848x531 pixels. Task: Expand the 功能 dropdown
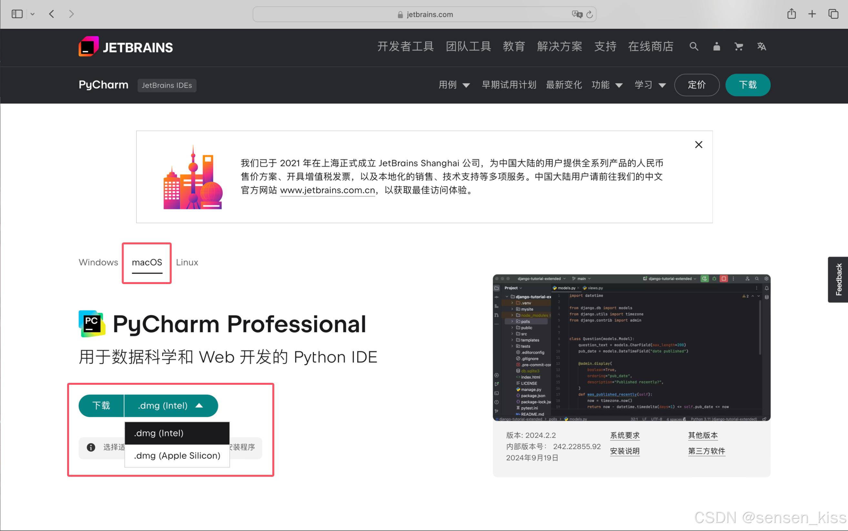[607, 85]
